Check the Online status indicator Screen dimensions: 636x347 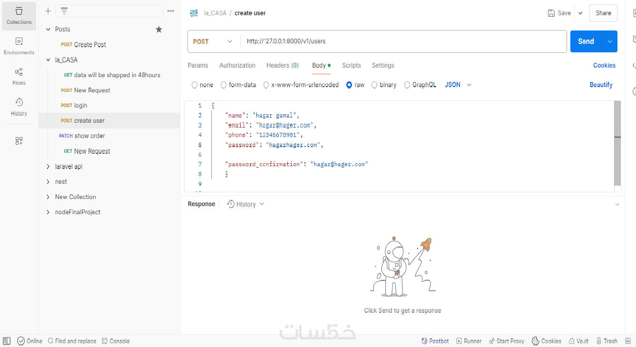[30, 341]
